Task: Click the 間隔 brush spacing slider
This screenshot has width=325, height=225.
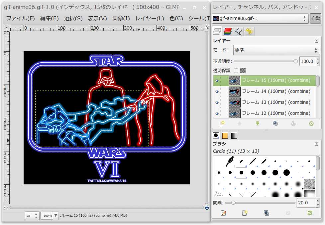Action: (260, 203)
